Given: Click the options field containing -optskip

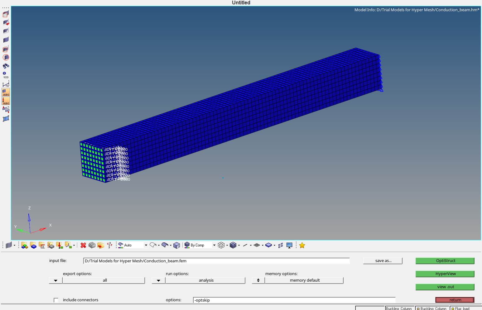Looking at the screenshot, I should (294, 300).
